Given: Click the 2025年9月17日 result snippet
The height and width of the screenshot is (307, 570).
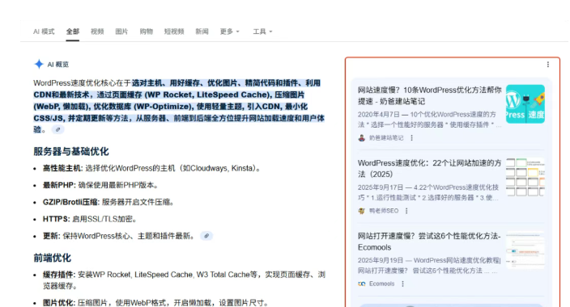Looking at the screenshot, I should (x=429, y=192).
